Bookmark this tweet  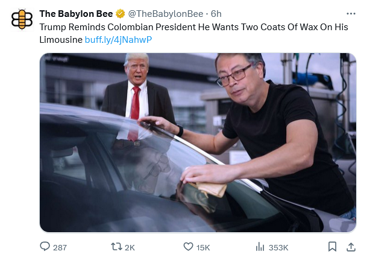pyautogui.click(x=333, y=247)
